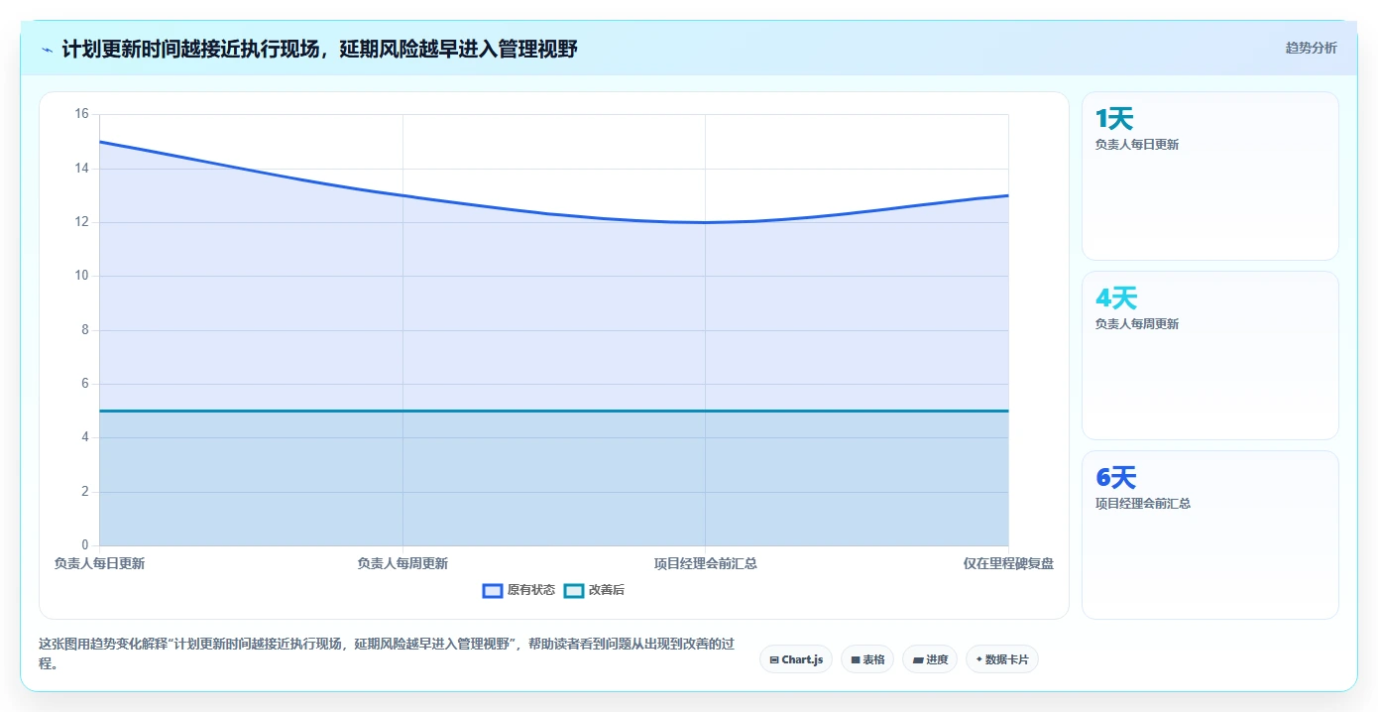Click the y-axis value 6
The image size is (1378, 712).
click(84, 384)
